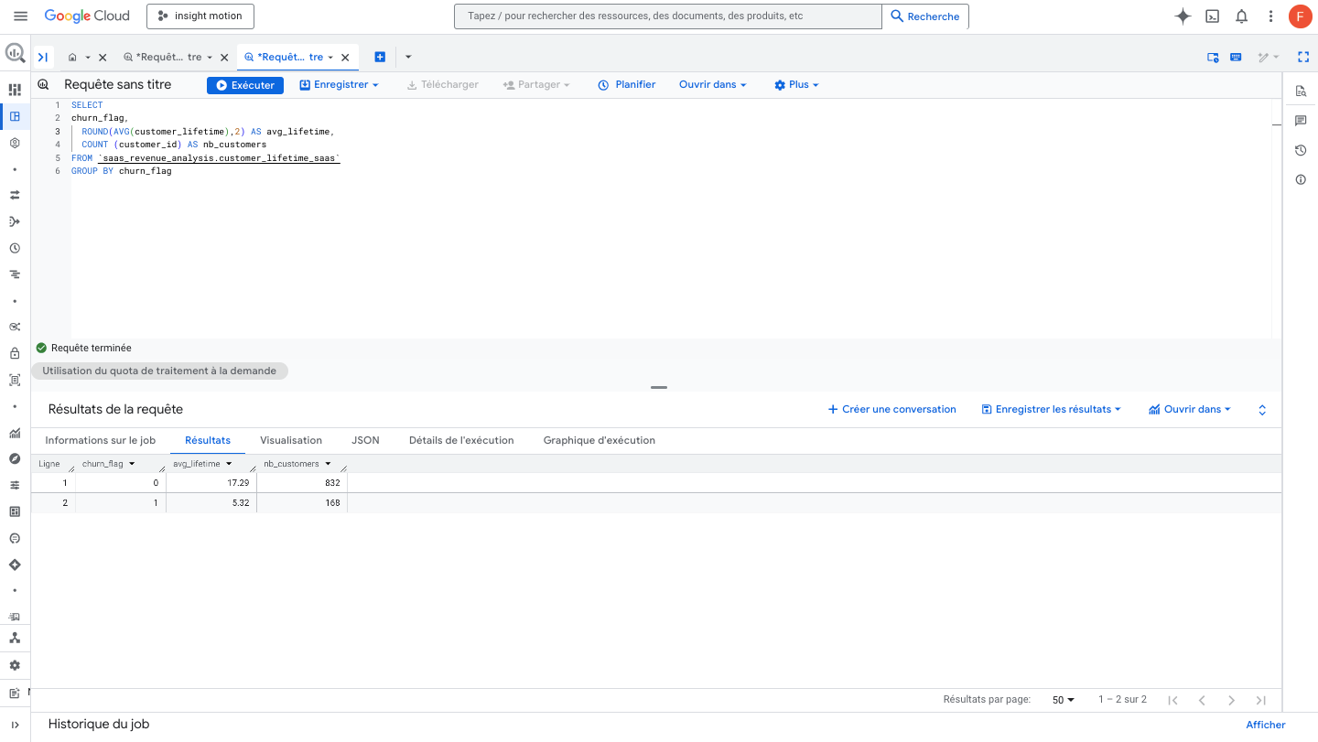Viewport: 1318px width, 742px height.
Task: Click the results panel resize handle
Action: 659,388
